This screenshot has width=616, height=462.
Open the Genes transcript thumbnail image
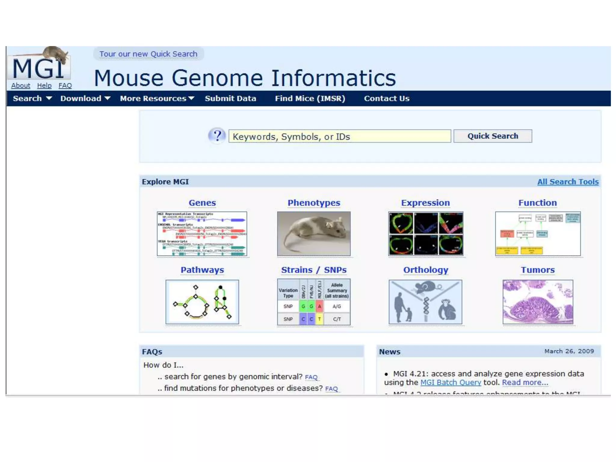pyautogui.click(x=202, y=234)
